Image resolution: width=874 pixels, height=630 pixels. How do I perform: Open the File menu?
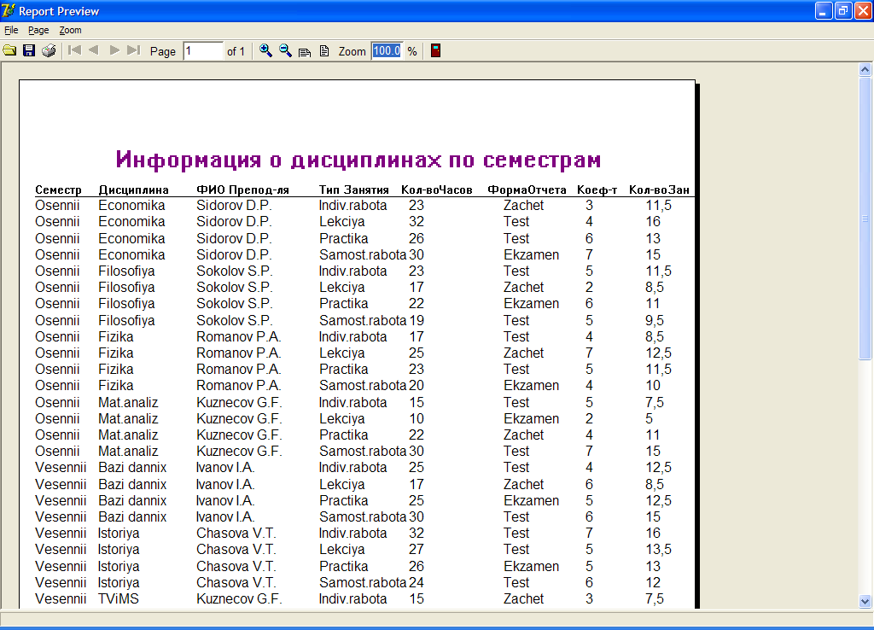pos(11,30)
